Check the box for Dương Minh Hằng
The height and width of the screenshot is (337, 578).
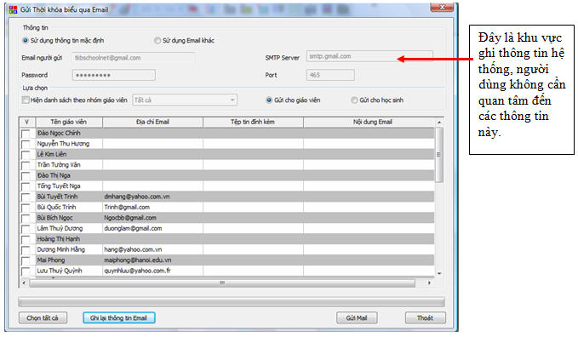click(x=26, y=250)
